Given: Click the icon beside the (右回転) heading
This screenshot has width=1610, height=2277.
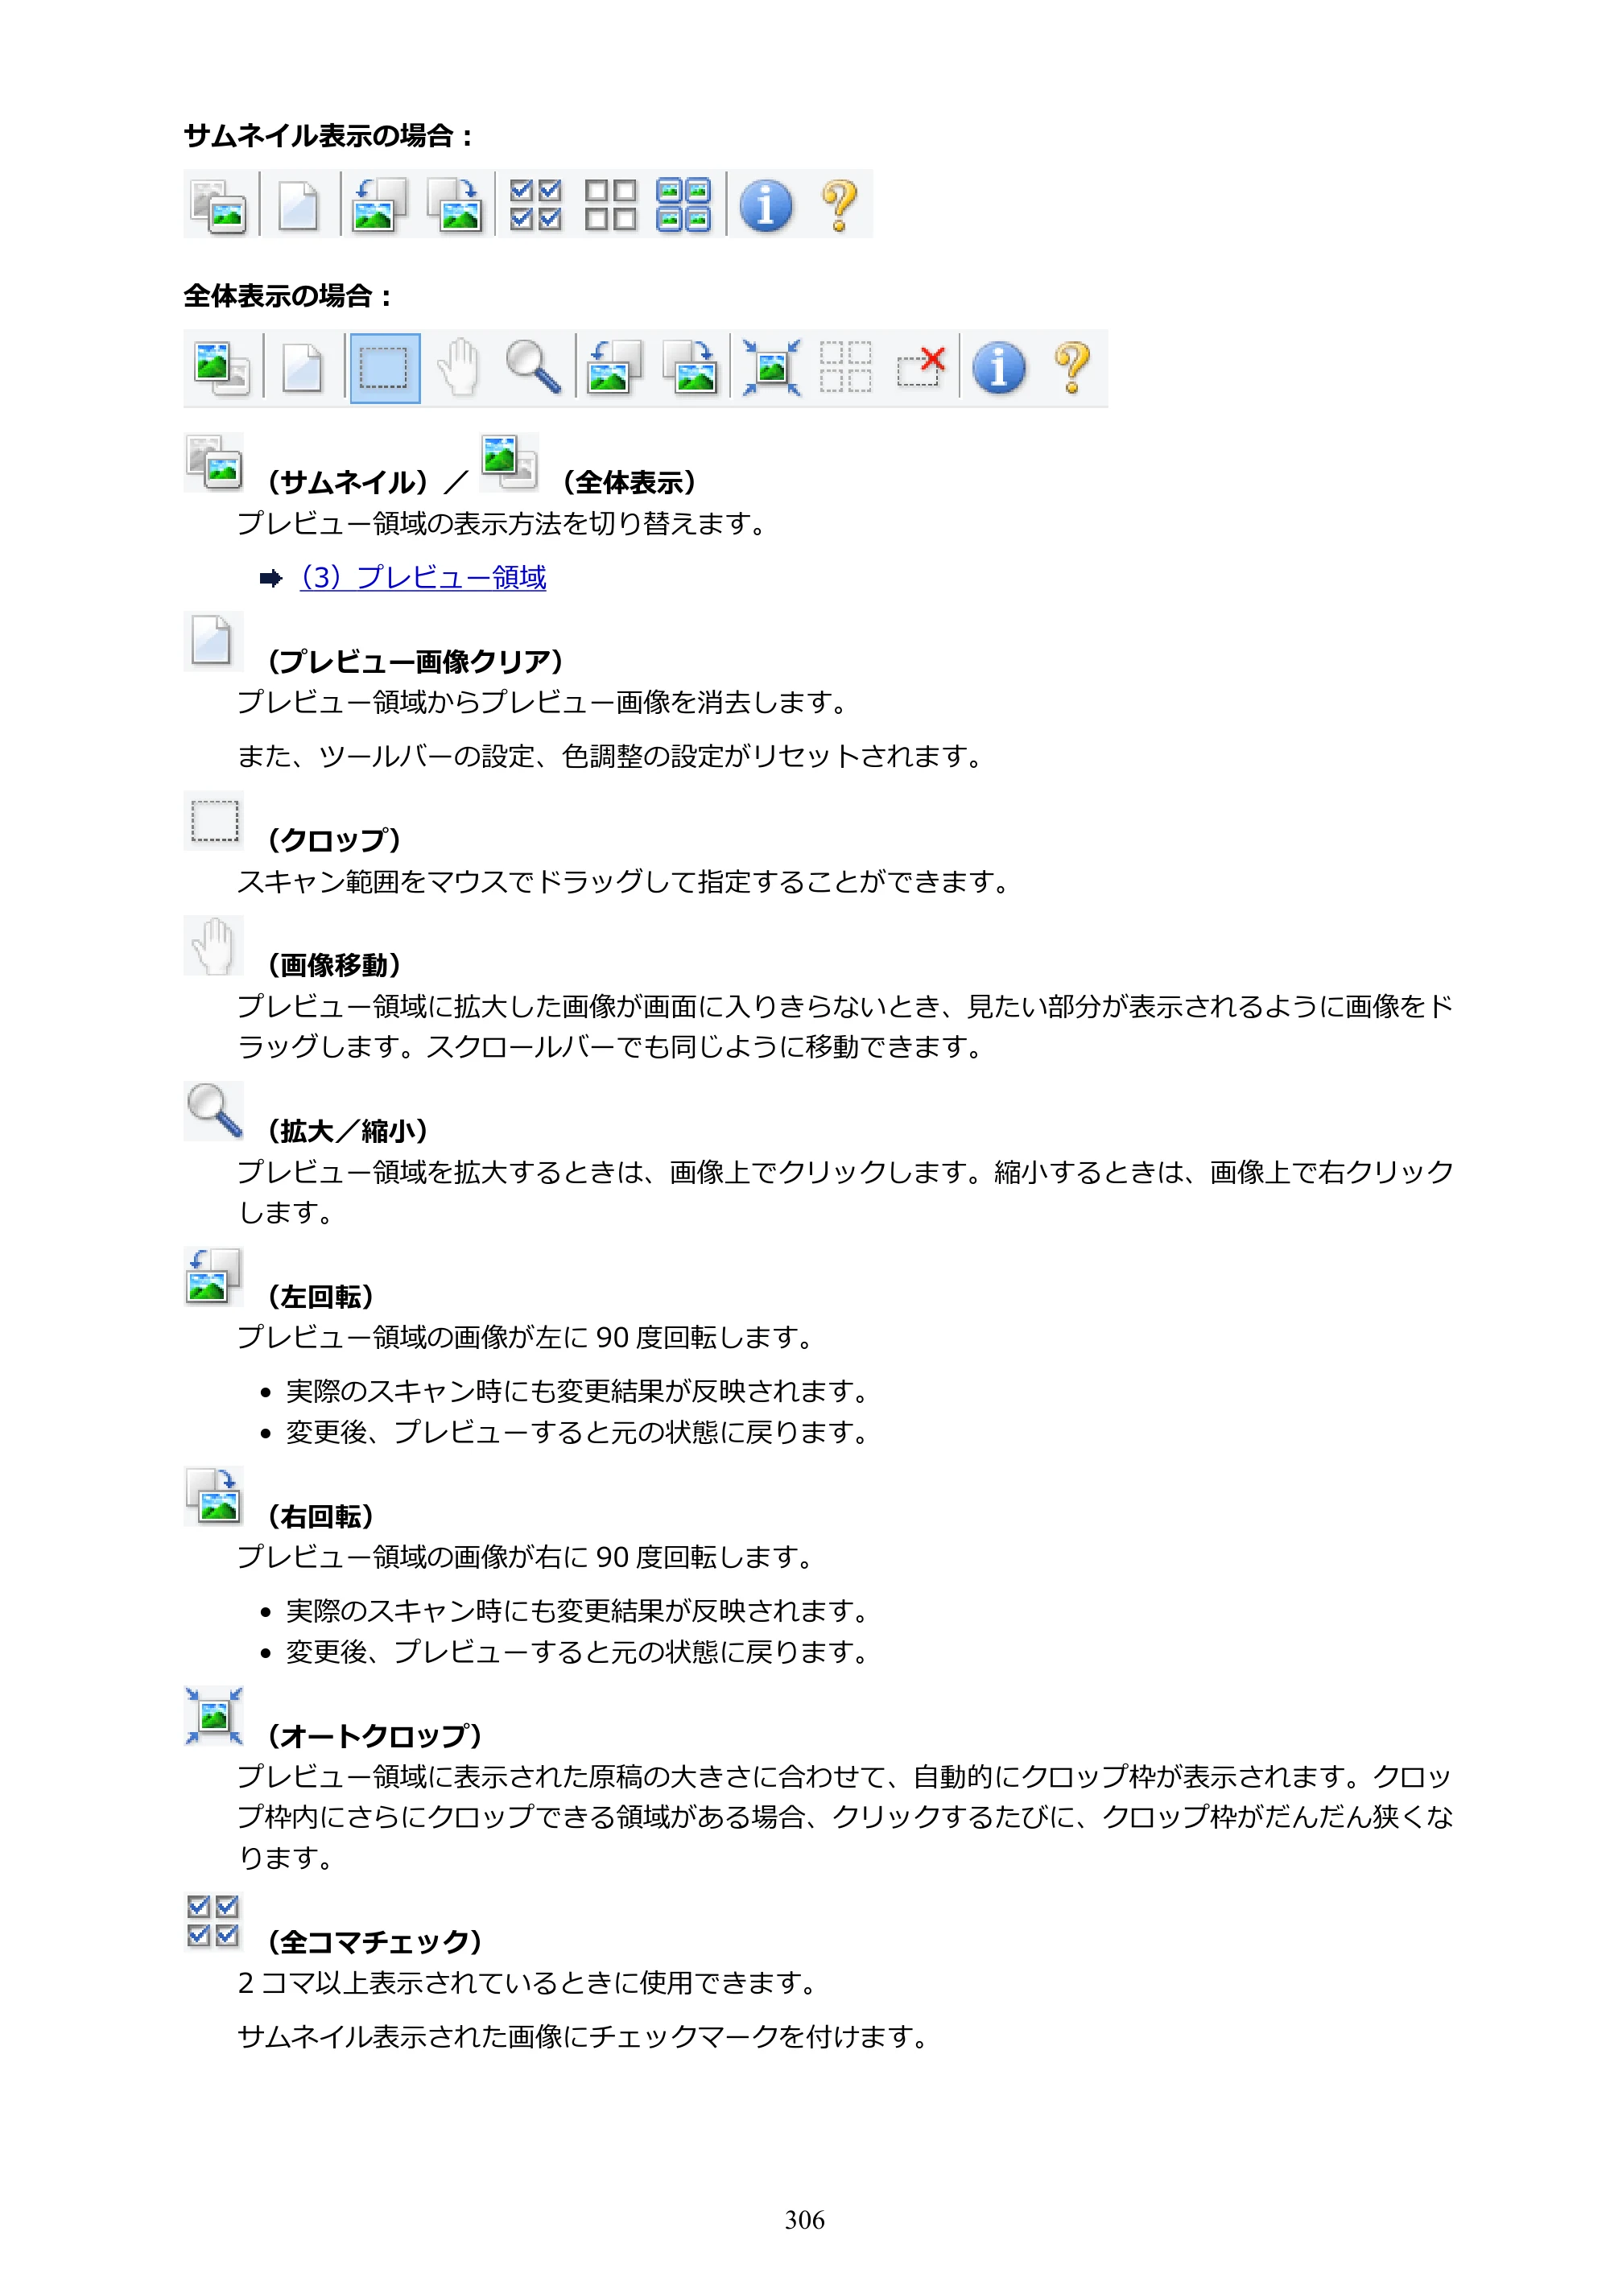Looking at the screenshot, I should coord(214,1496).
